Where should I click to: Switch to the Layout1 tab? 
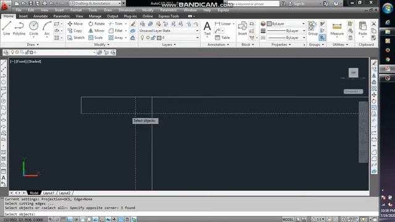click(48, 193)
